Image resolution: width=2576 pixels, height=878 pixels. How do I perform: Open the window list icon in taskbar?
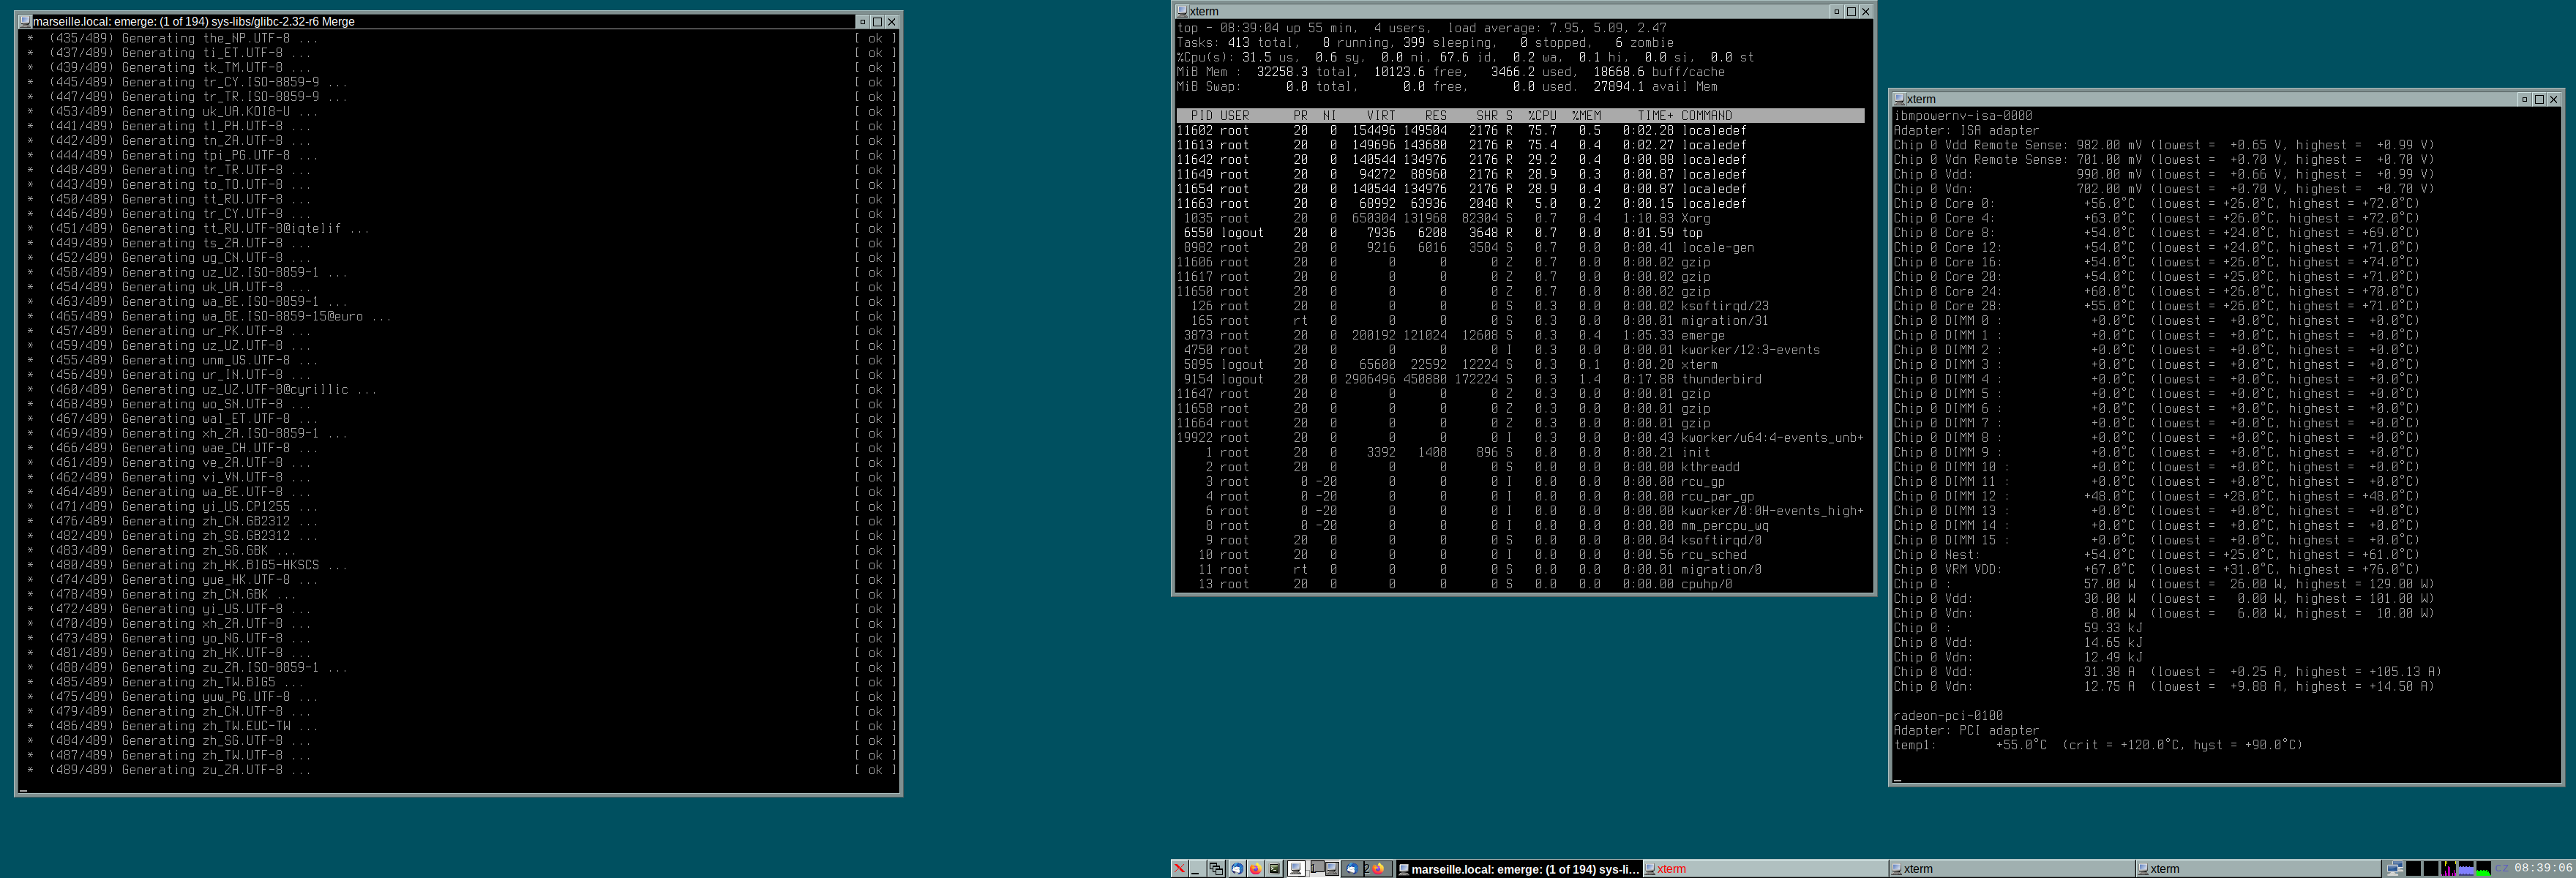pyautogui.click(x=1216, y=869)
